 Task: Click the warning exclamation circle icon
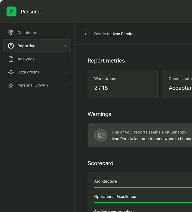click(x=101, y=135)
